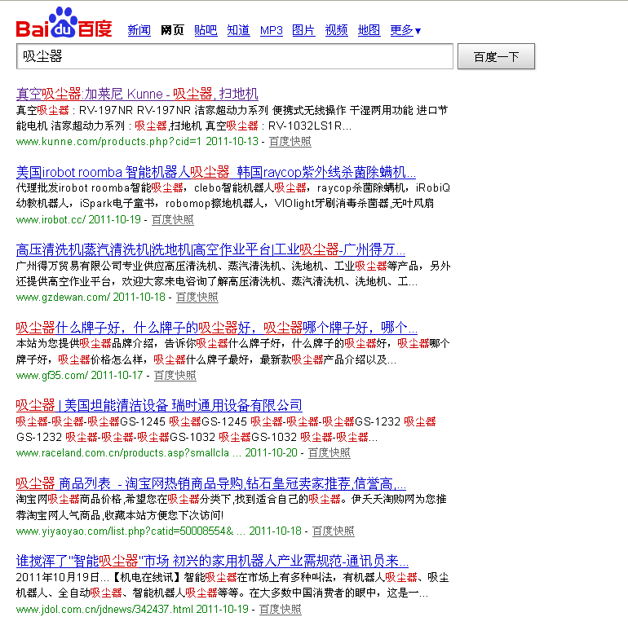Viewport: 628px width, 626px height.
Task: Open the 视频 video tab
Action: click(336, 30)
